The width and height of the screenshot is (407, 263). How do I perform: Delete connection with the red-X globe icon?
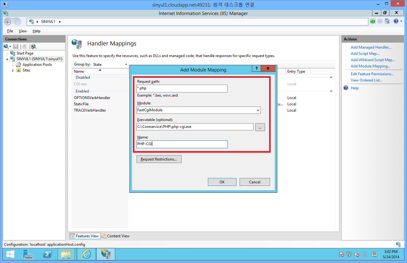pyautogui.click(x=34, y=46)
